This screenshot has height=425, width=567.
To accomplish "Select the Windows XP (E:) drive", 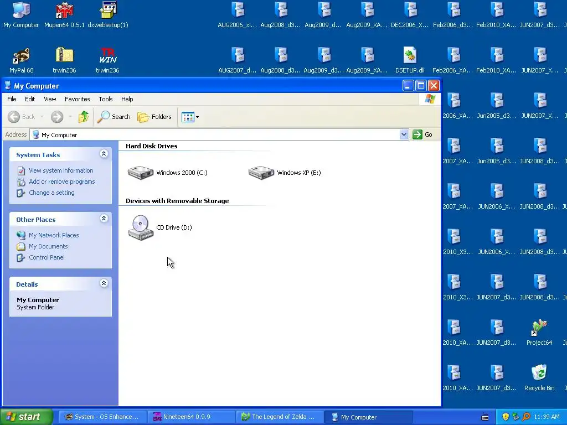I will pyautogui.click(x=285, y=173).
